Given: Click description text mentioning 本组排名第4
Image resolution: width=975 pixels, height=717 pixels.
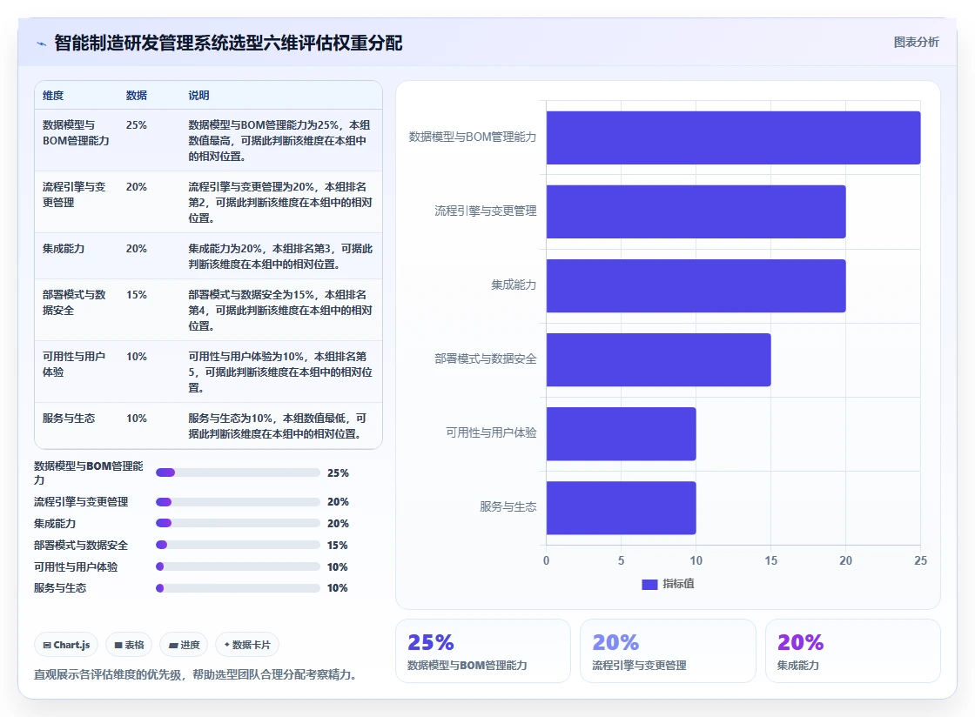Looking at the screenshot, I should [x=280, y=310].
